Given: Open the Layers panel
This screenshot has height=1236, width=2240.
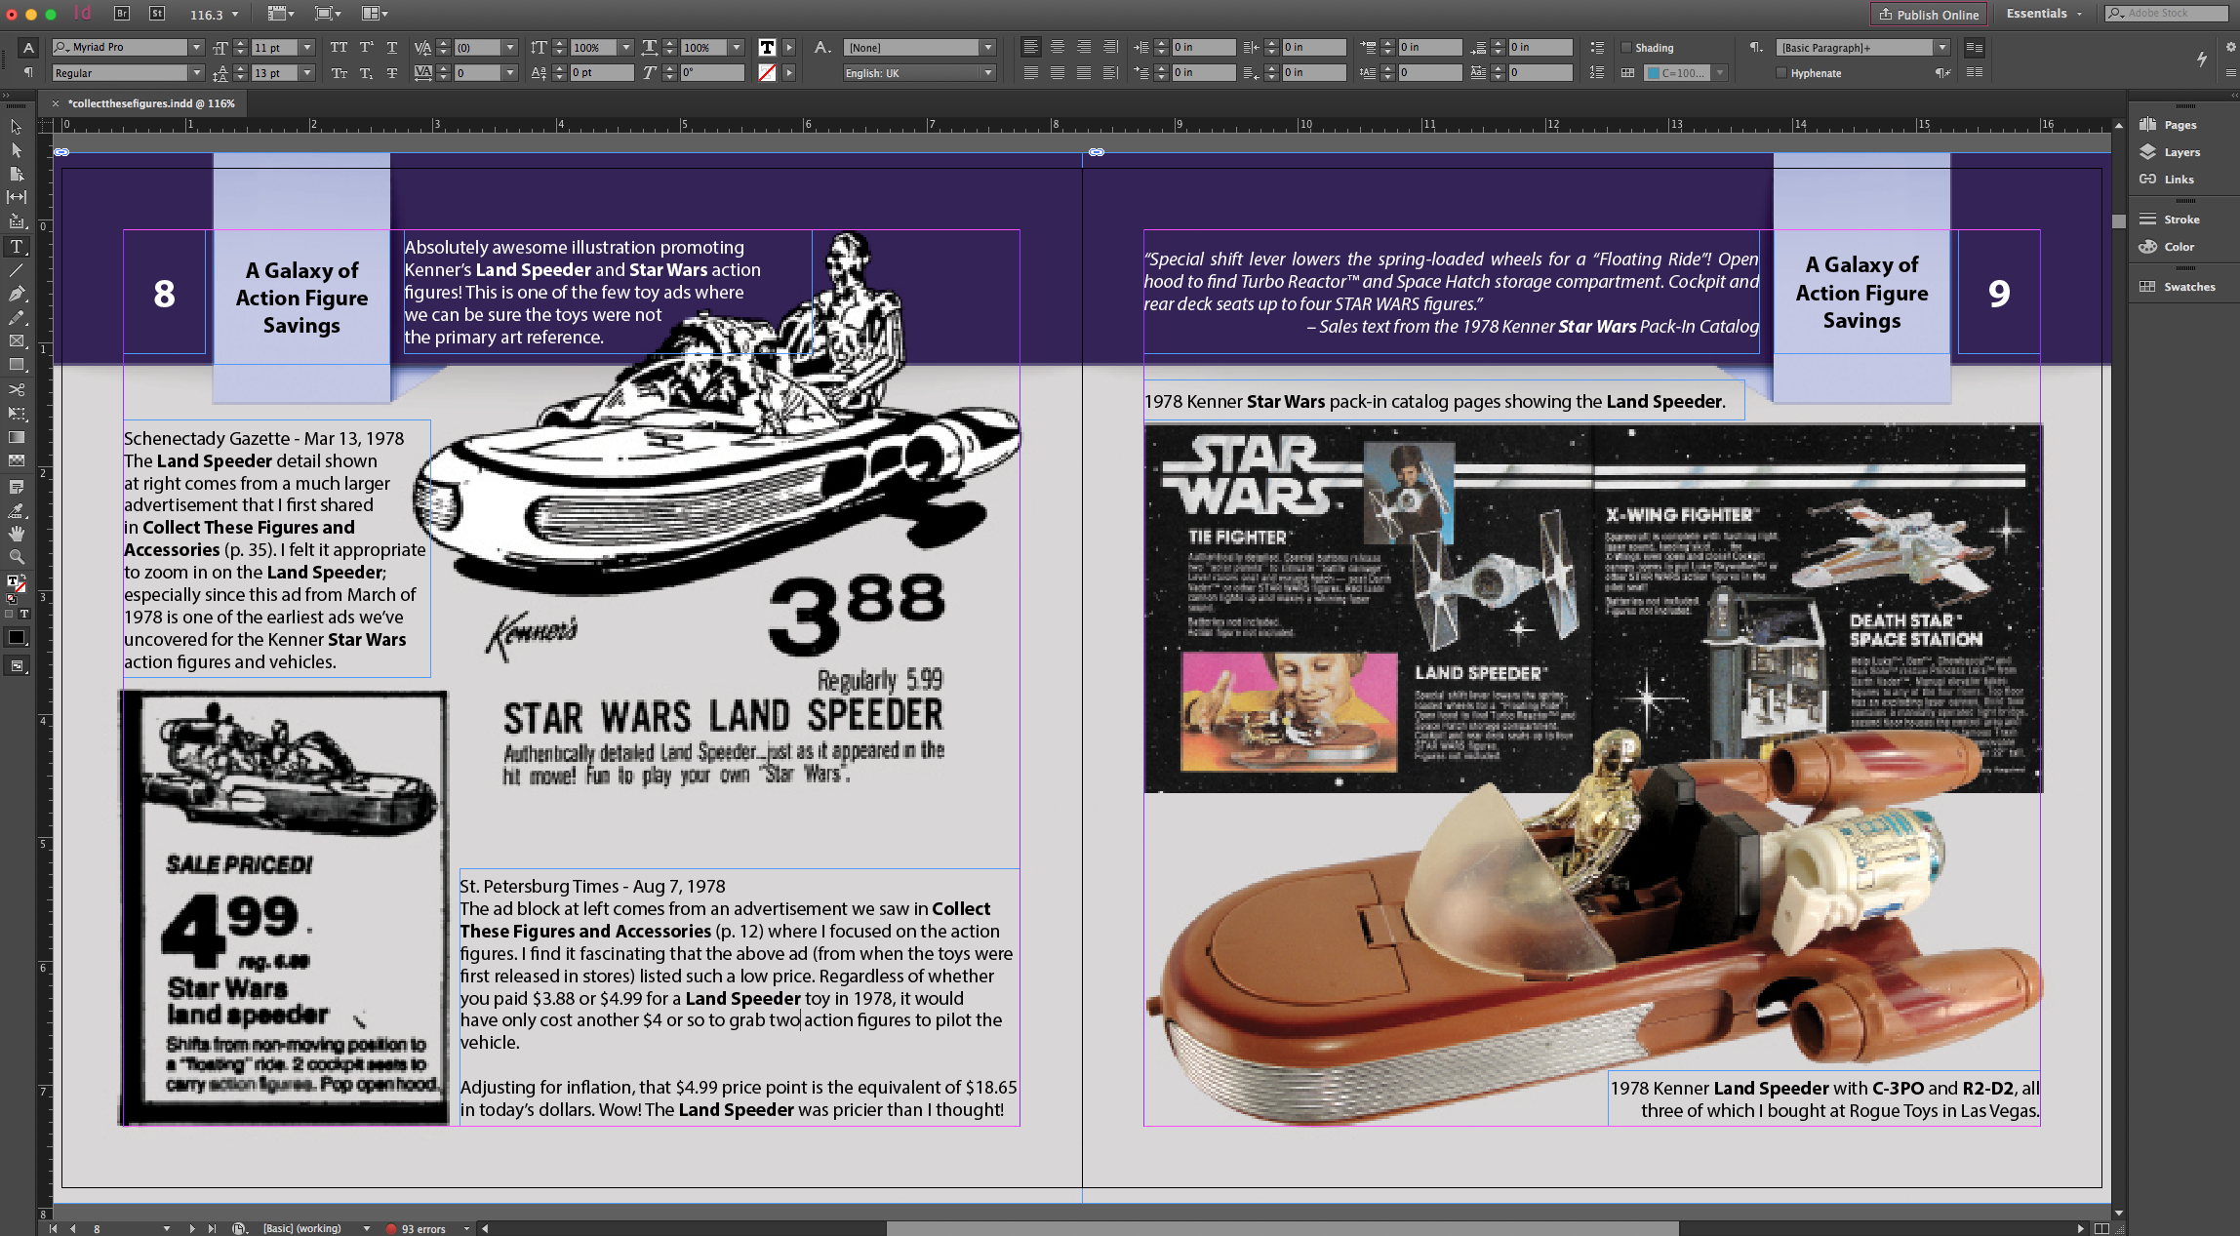Looking at the screenshot, I should tap(2170, 152).
